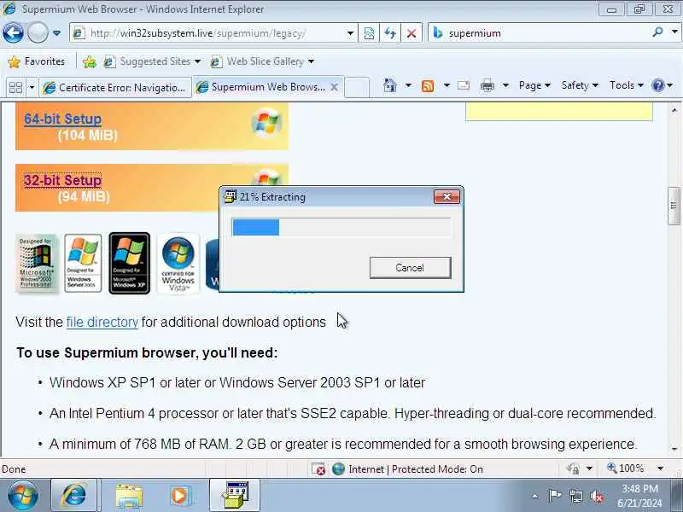Click the Forward navigation button
The image size is (683, 512).
tap(38, 32)
